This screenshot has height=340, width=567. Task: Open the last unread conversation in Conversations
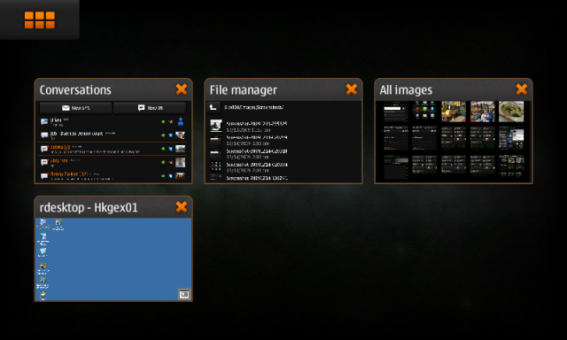pos(113,176)
